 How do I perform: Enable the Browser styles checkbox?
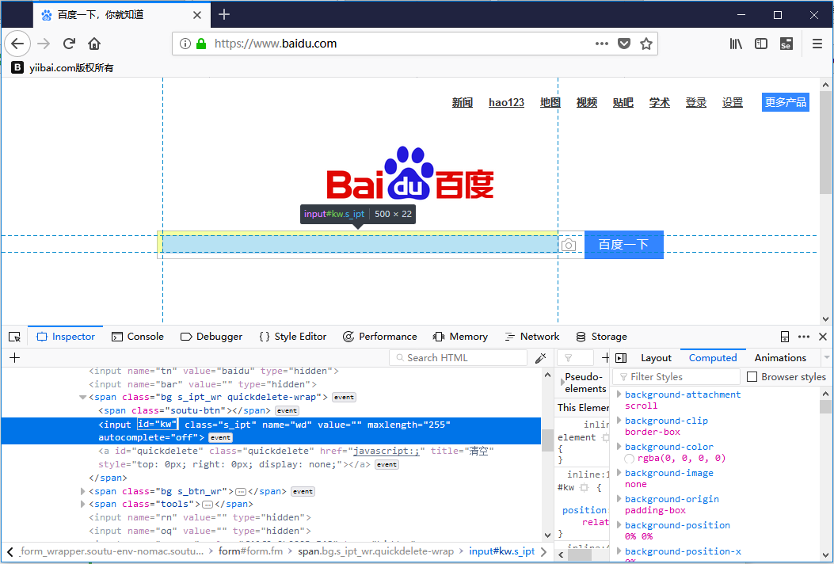coord(752,377)
